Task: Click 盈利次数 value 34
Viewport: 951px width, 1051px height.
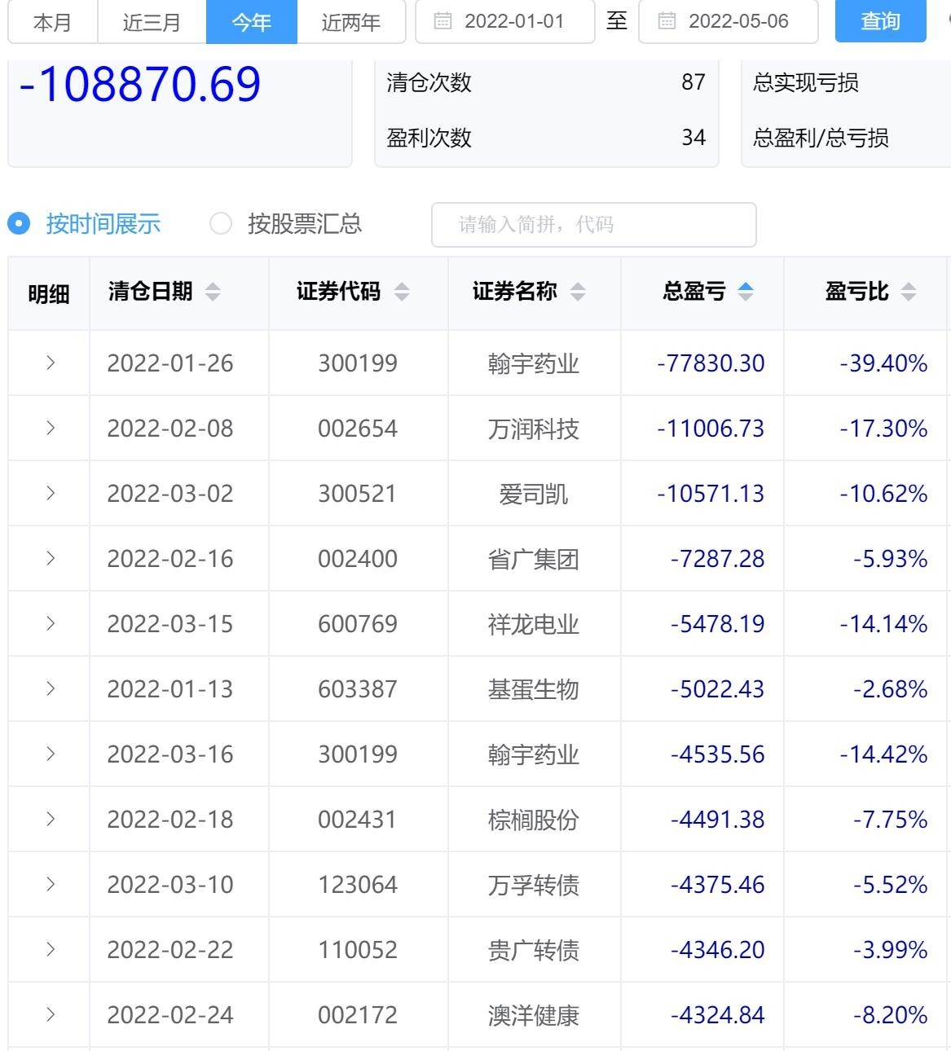Action: (x=693, y=138)
